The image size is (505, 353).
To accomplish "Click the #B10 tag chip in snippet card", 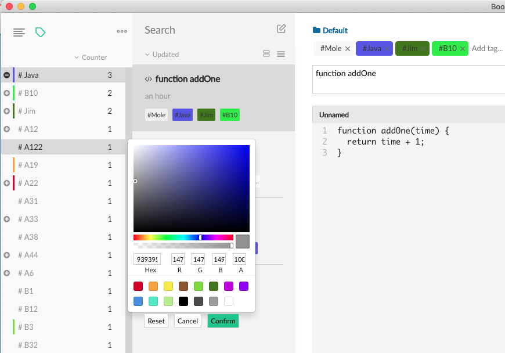I will [230, 115].
